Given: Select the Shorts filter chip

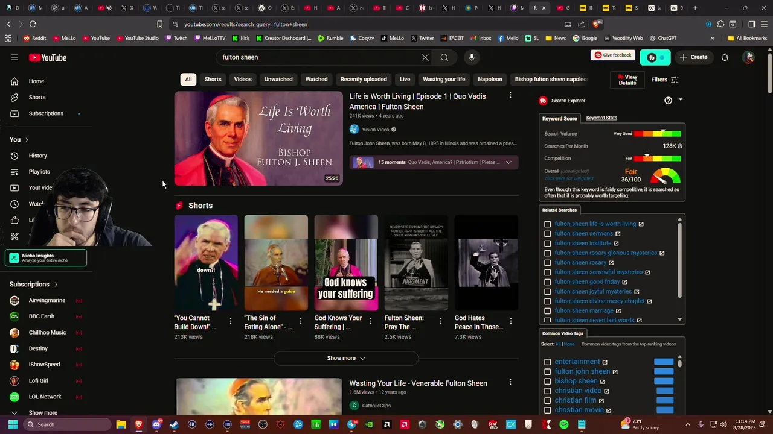Looking at the screenshot, I should tap(213, 80).
